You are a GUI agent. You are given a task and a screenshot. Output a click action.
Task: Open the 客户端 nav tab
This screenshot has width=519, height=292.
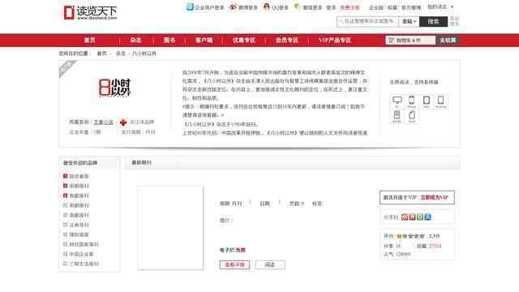(204, 41)
